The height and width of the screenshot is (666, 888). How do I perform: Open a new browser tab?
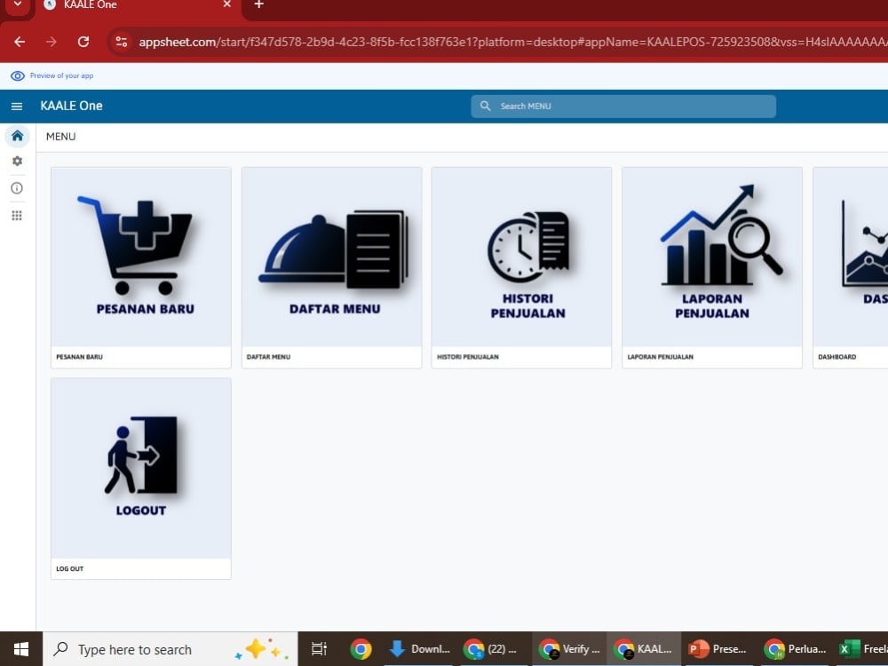258,4
